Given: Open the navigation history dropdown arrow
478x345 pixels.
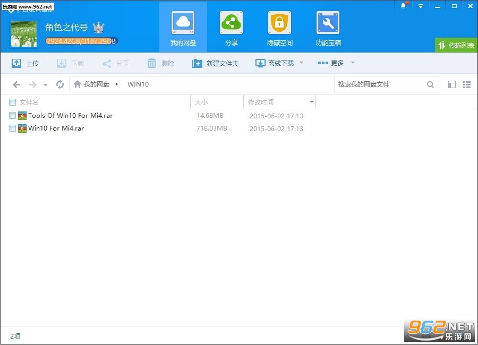Looking at the screenshot, I should pyautogui.click(x=45, y=85).
